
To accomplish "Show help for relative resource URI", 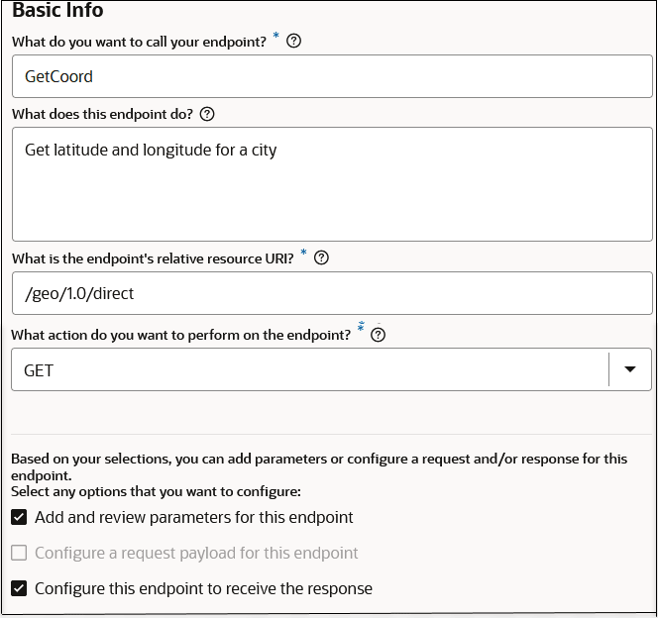I will point(320,258).
